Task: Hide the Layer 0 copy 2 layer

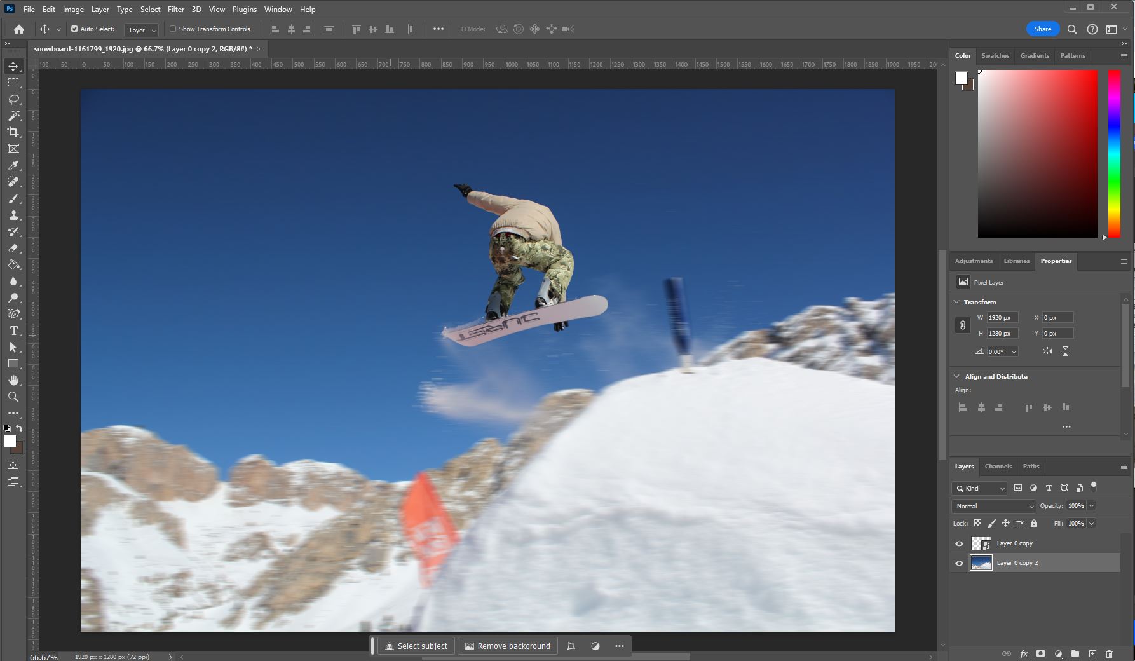Action: pos(960,563)
